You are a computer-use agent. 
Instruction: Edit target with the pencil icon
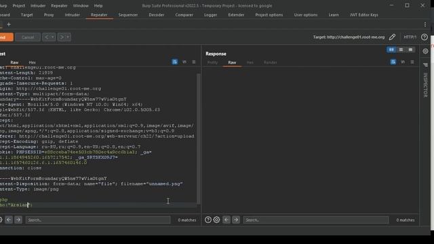pyautogui.click(x=392, y=37)
